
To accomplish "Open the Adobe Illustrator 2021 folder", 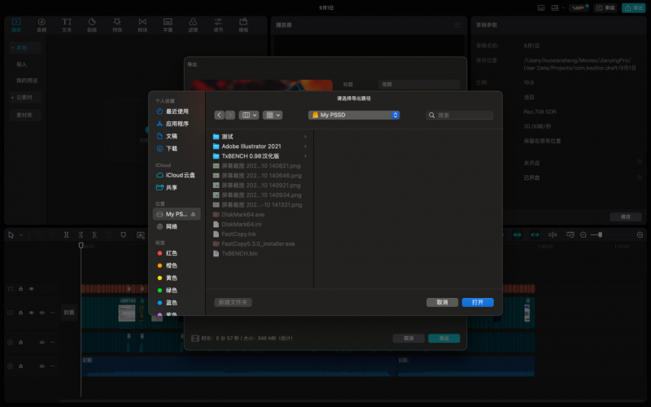I will (x=251, y=146).
